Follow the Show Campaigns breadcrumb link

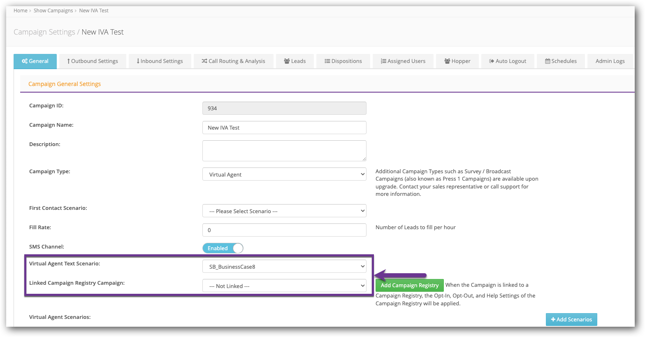click(x=53, y=11)
